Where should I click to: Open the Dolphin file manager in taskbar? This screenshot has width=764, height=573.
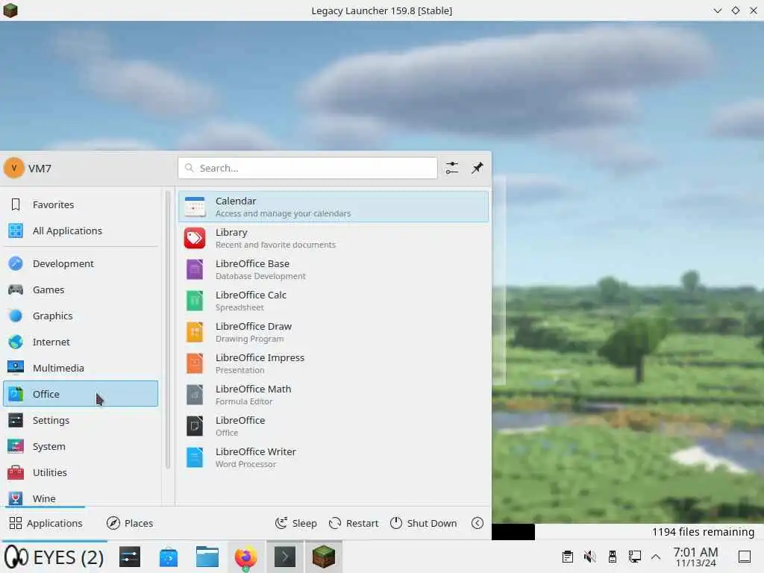coord(207,557)
